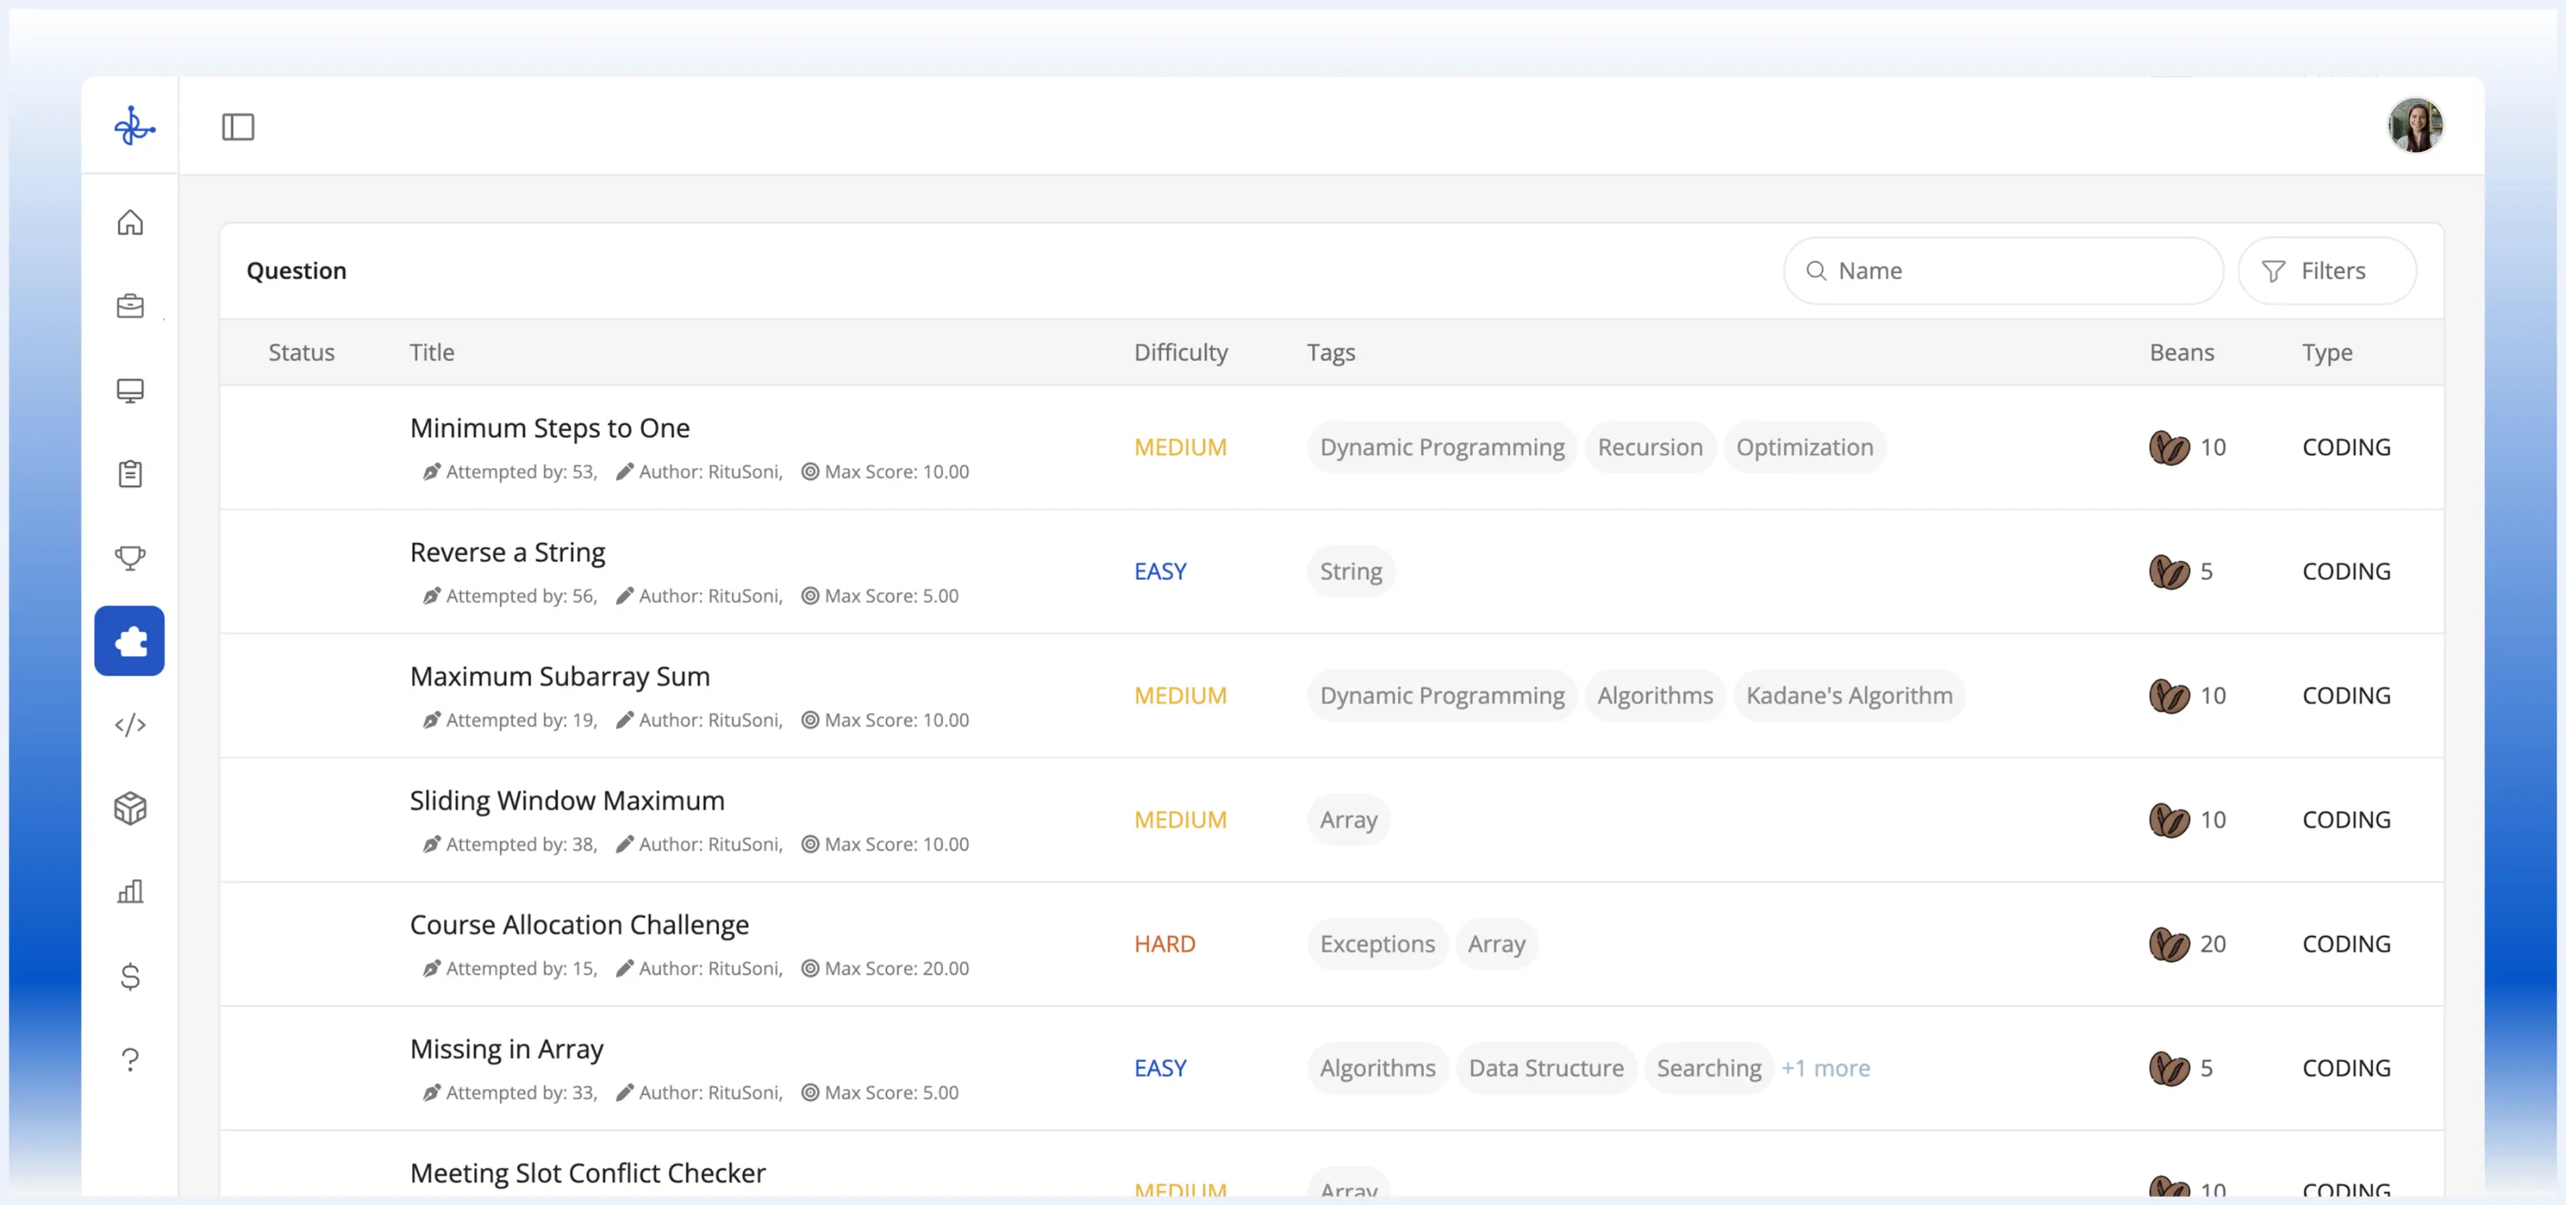Click the dollar sign billing icon

click(131, 976)
